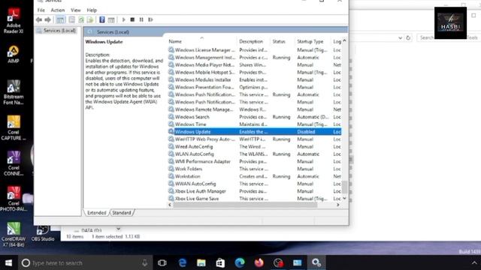Viewport: 481px width, 270px height.
Task: Click the taskbar search box
Action: [x=85, y=263]
